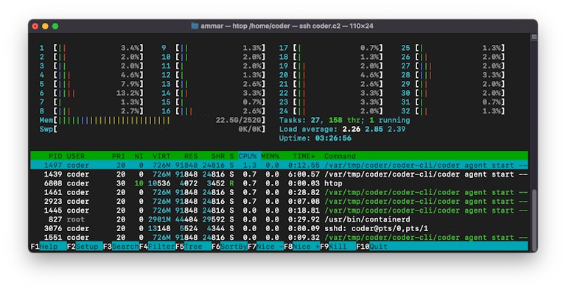Select the htop process row PID 6808
This screenshot has width=566, height=290.
(x=279, y=183)
